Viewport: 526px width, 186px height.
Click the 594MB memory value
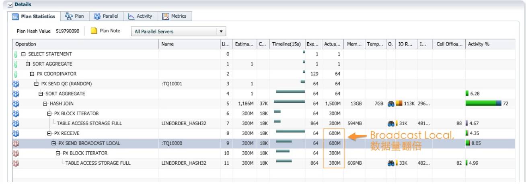click(x=355, y=123)
